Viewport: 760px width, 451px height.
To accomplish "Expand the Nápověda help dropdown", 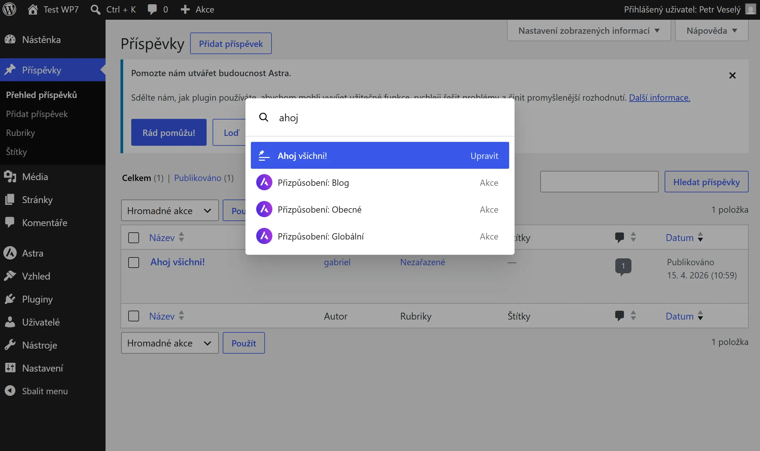I will (711, 31).
